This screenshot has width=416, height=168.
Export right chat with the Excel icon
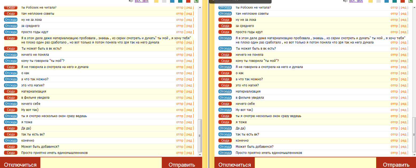(410, 1)
